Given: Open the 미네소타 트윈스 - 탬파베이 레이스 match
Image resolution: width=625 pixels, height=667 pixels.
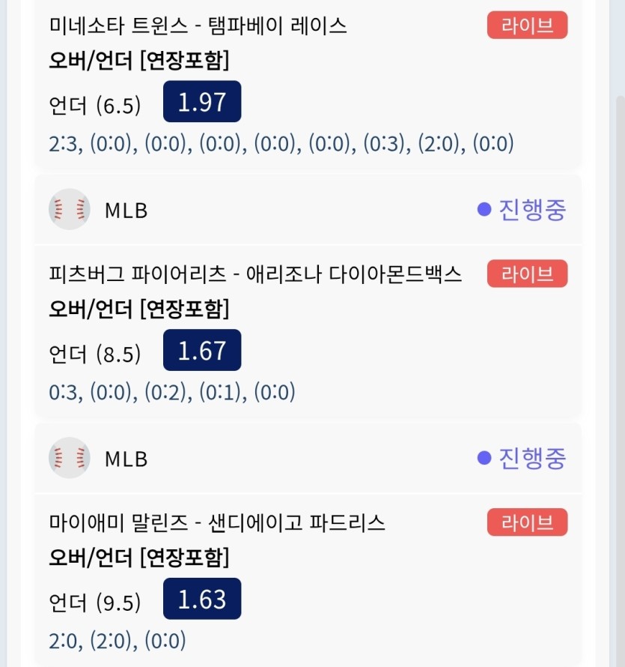Looking at the screenshot, I should coord(198,25).
